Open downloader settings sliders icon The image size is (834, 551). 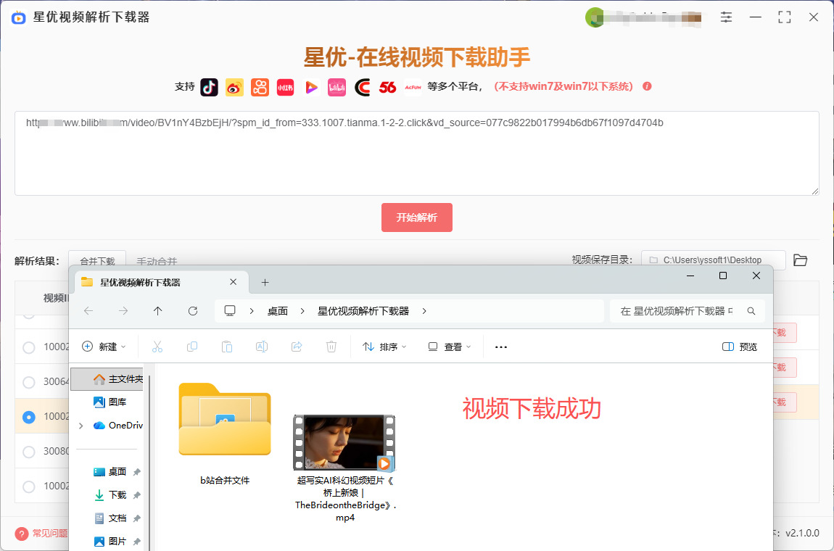[x=726, y=17]
